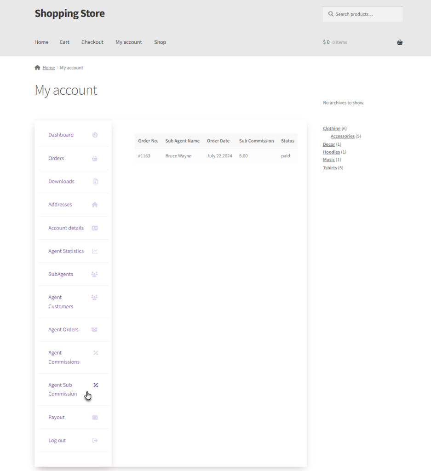
Task: Click the Agent Customers people icon
Action: [x=94, y=297]
